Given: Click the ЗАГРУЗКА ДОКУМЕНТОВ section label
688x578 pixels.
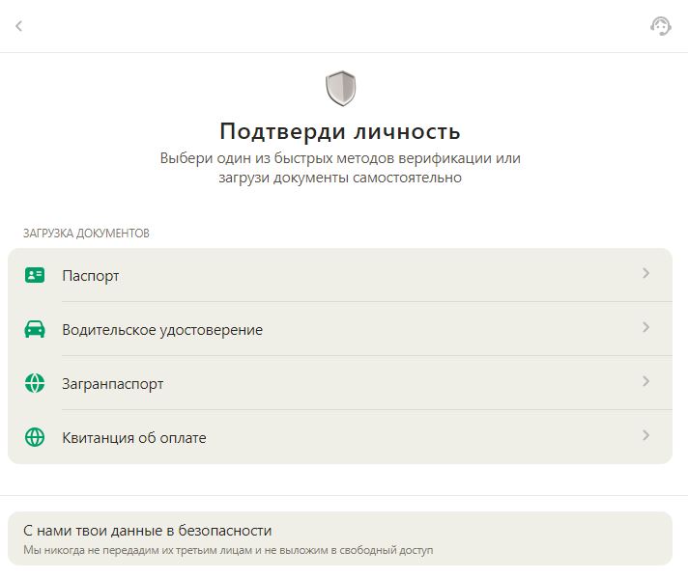Looking at the screenshot, I should pos(86,234).
